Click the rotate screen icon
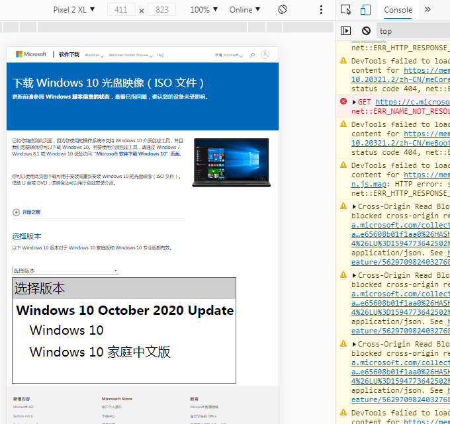450x424 pixels. 283,10
